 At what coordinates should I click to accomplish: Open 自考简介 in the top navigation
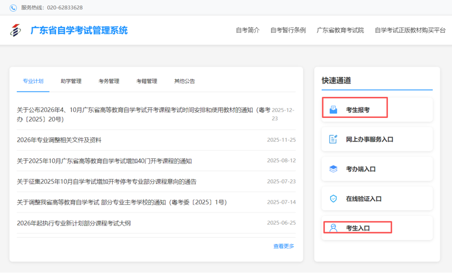tap(248, 30)
